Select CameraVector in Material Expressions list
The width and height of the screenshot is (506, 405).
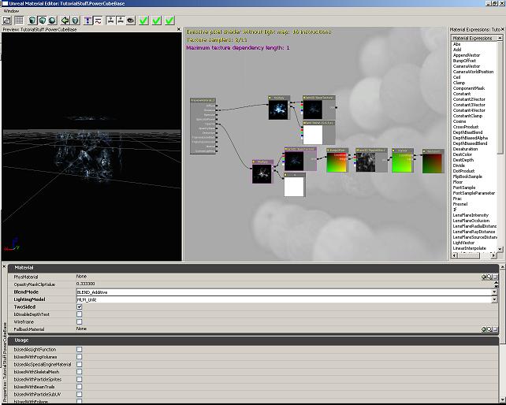(x=467, y=66)
